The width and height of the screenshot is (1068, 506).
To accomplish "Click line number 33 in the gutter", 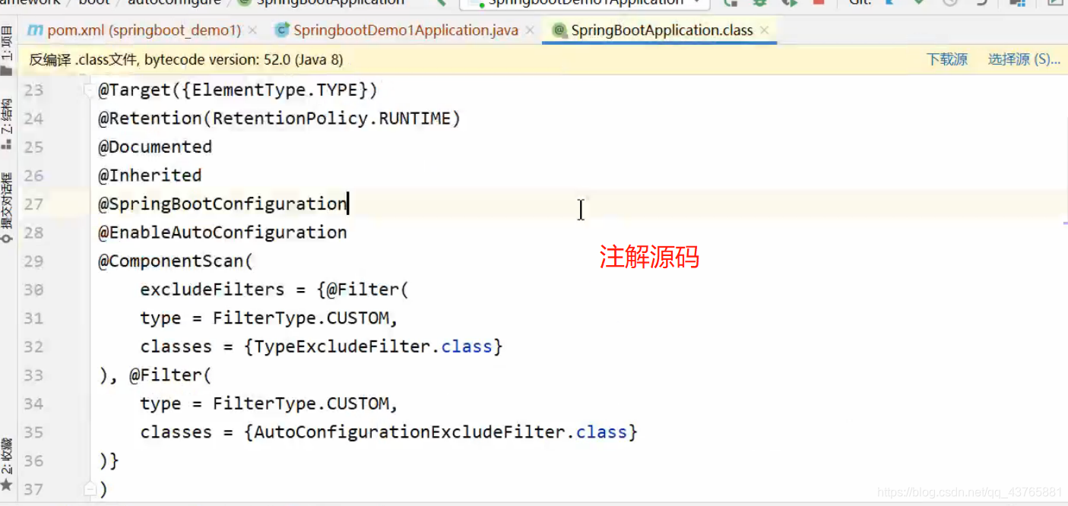I will pos(33,375).
